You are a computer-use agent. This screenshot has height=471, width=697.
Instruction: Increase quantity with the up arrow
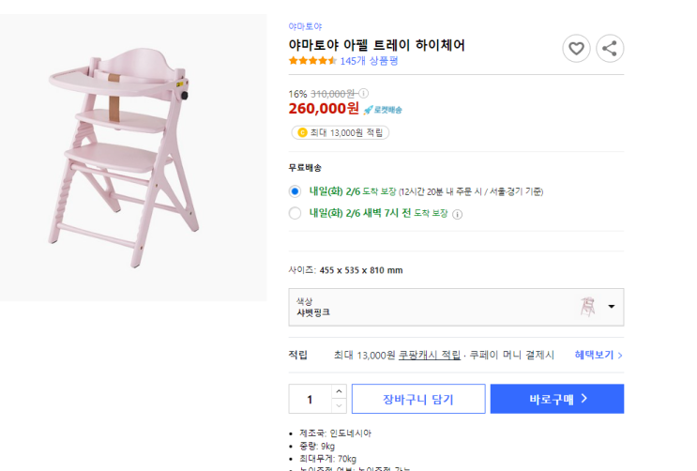(x=339, y=391)
